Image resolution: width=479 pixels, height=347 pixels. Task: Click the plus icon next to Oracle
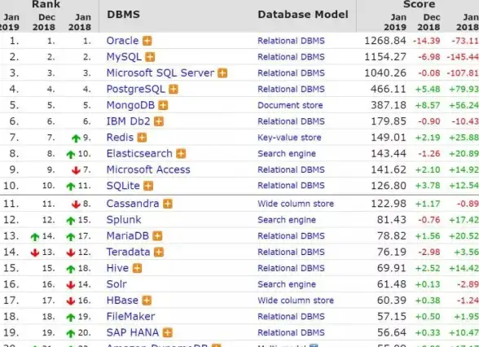tap(147, 41)
